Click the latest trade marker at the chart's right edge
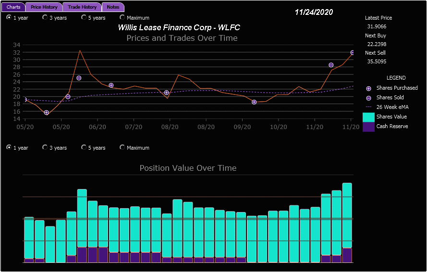This screenshot has height=272, width=427. 353,53
